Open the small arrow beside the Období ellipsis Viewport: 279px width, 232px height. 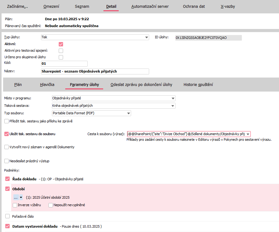[x=21, y=197]
